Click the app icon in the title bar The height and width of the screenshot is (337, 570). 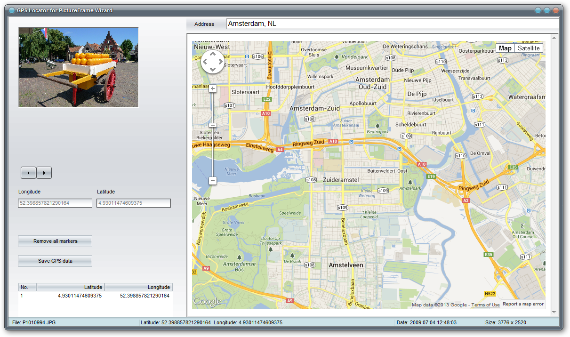(x=12, y=10)
